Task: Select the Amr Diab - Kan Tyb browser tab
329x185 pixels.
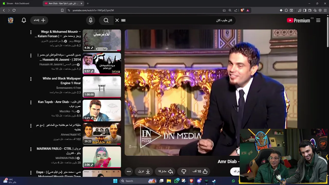Action: tap(63, 3)
